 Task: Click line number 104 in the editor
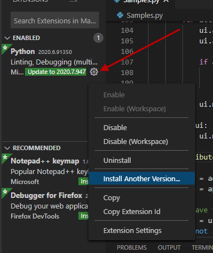[x=127, y=30]
